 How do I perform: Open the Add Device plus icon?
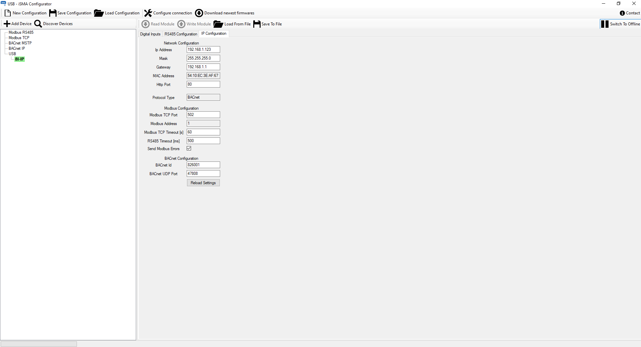[x=7, y=23]
